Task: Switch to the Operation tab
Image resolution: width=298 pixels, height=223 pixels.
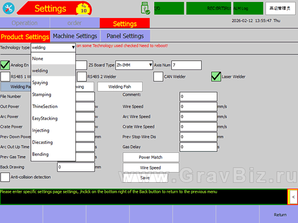Action: click(24, 23)
